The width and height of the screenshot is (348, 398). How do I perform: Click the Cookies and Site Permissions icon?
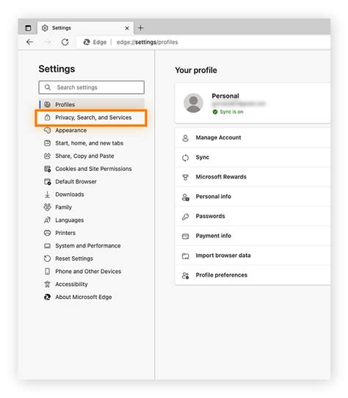pyautogui.click(x=48, y=169)
